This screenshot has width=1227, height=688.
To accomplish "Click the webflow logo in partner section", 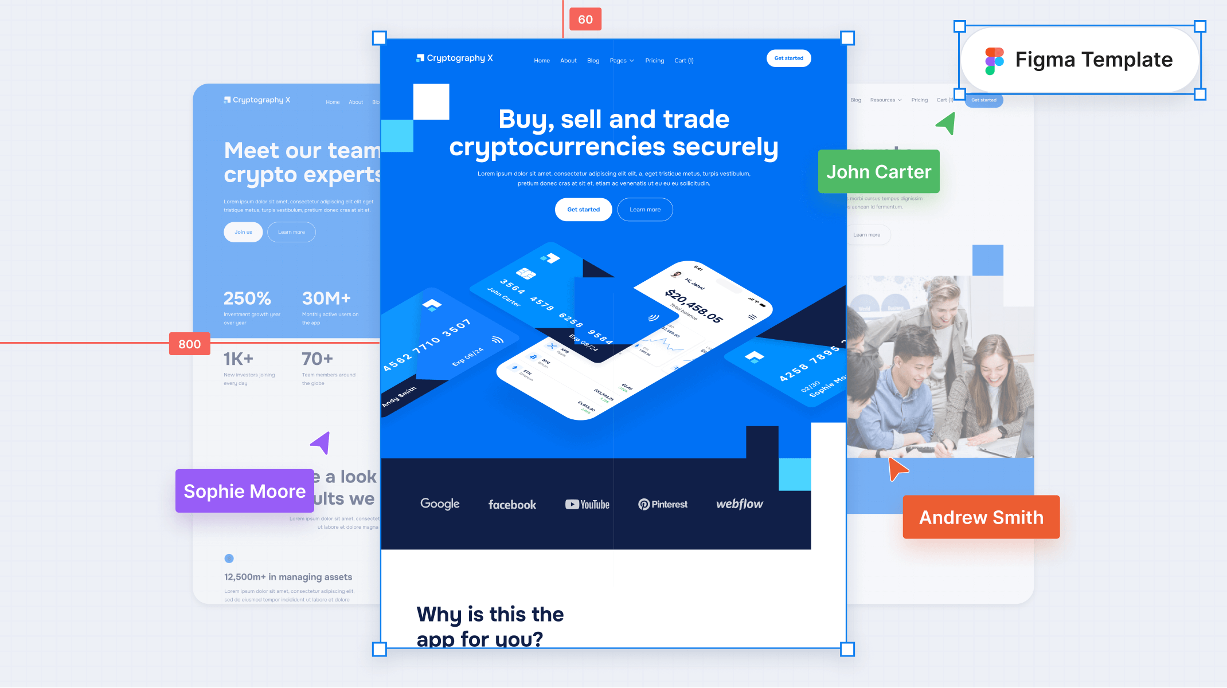I will click(x=738, y=504).
